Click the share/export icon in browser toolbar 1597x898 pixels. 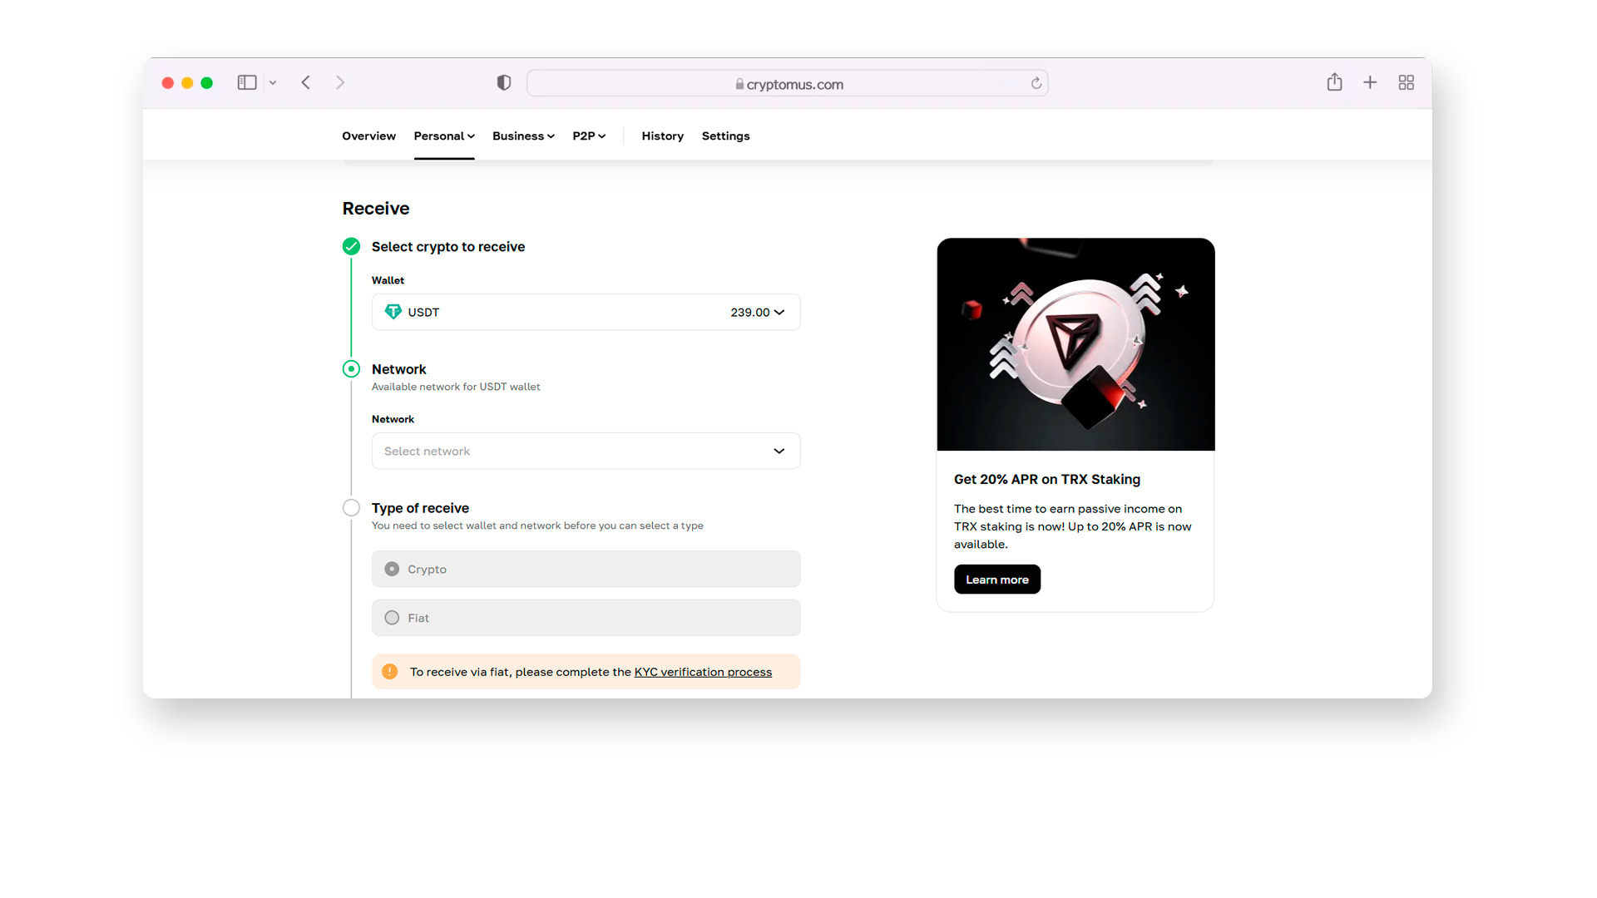pos(1335,82)
